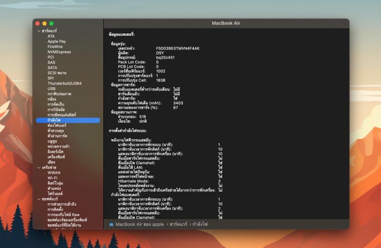Select NVMExpress in the hardware list
381x248 pixels.
click(59, 52)
